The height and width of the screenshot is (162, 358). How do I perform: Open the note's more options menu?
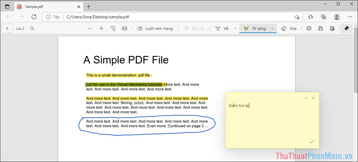tap(306, 98)
